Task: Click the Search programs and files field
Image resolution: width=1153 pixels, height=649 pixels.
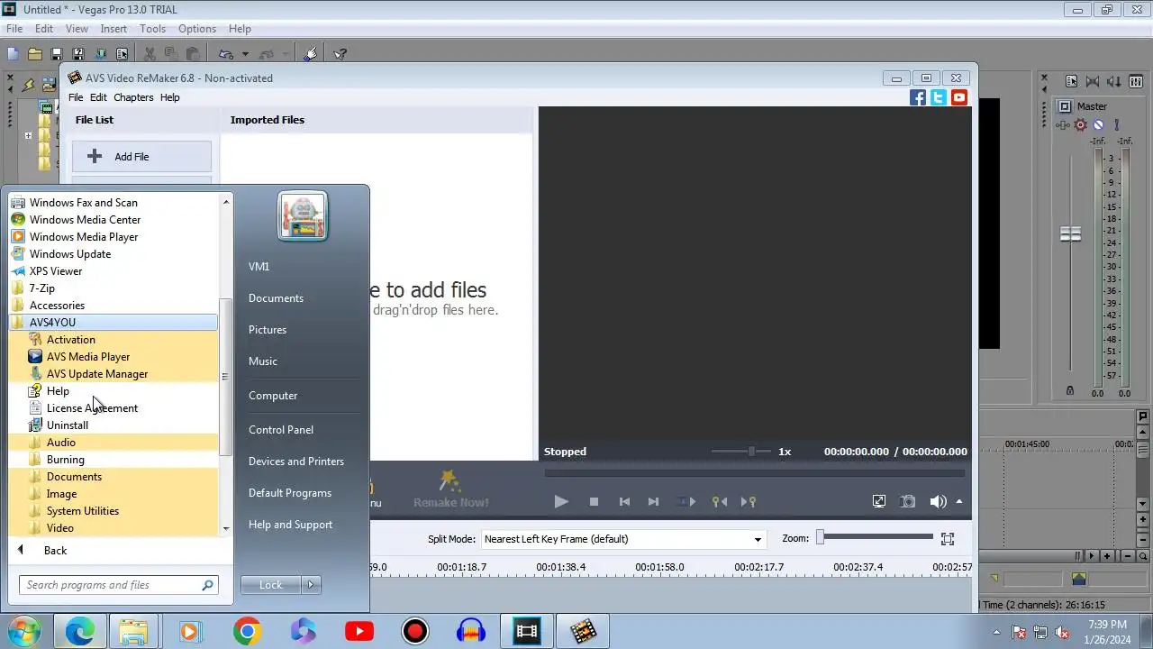Action: 118,585
